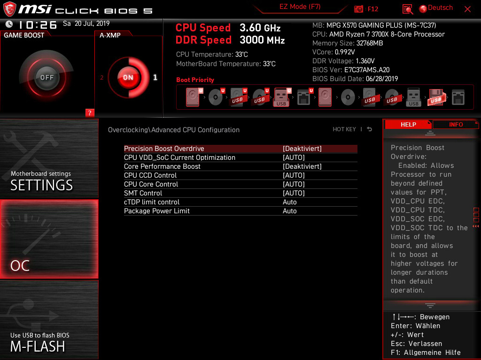Select the legacy USB hard disk boot icon
Image resolution: width=481 pixels, height=360 pixels.
point(370,97)
